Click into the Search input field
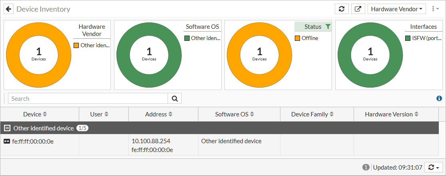The image size is (446, 176). click(88, 98)
